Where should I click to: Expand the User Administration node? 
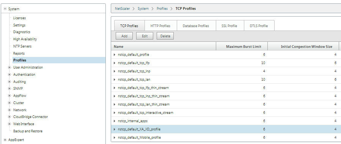click(9, 67)
